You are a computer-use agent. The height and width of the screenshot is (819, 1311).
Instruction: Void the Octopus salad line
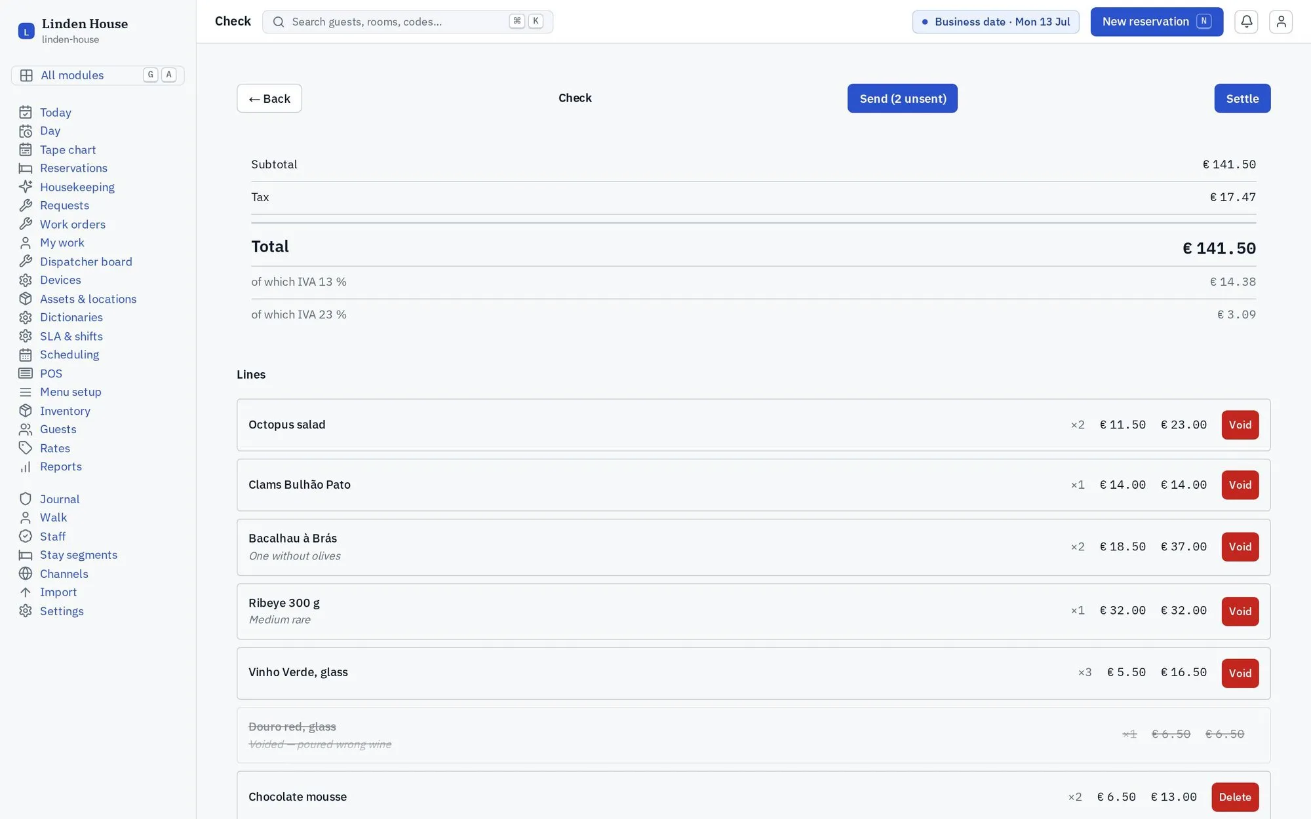(1240, 425)
